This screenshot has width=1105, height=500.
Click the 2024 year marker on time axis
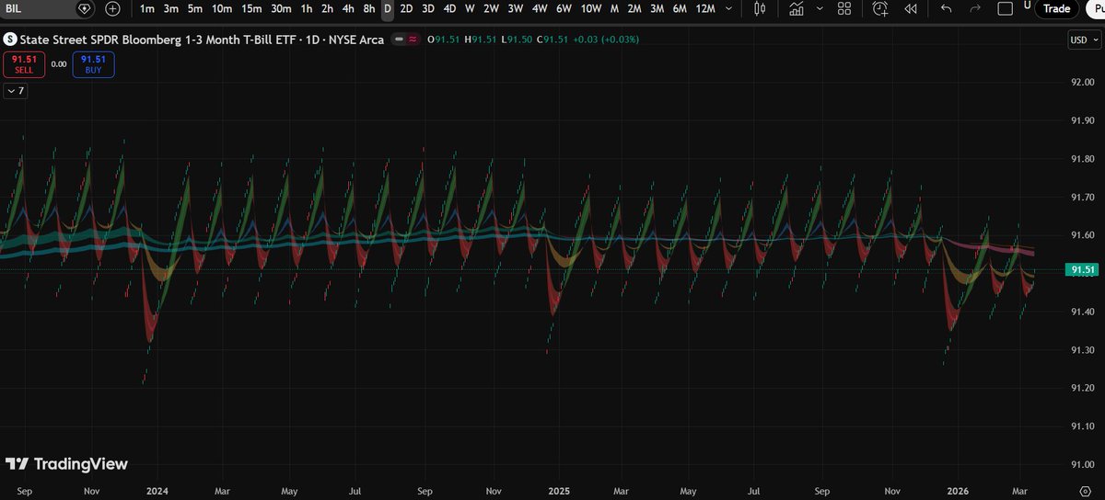point(157,492)
